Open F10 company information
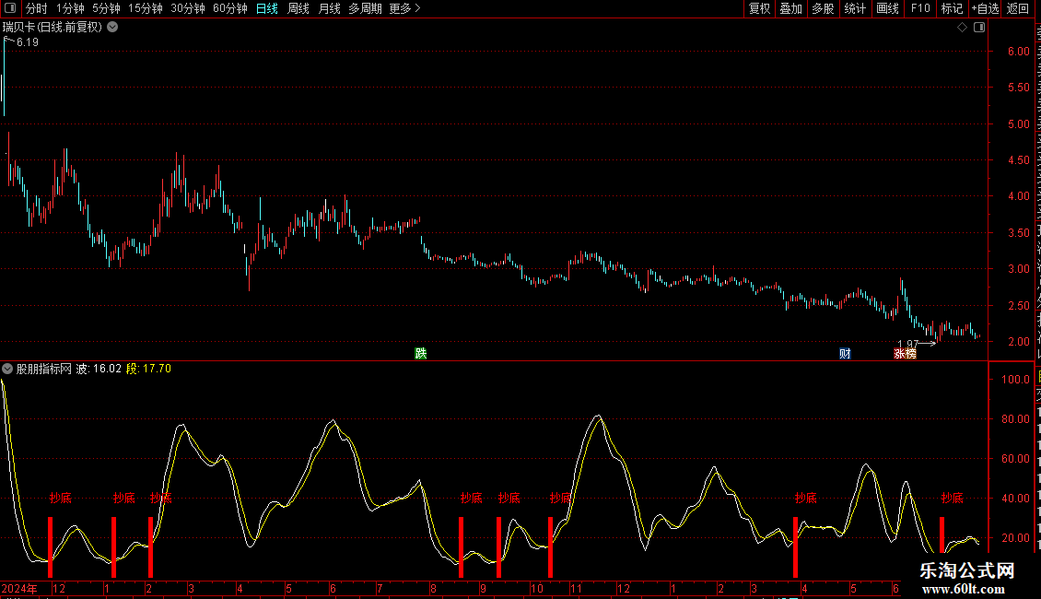1041x599 pixels. tap(920, 8)
